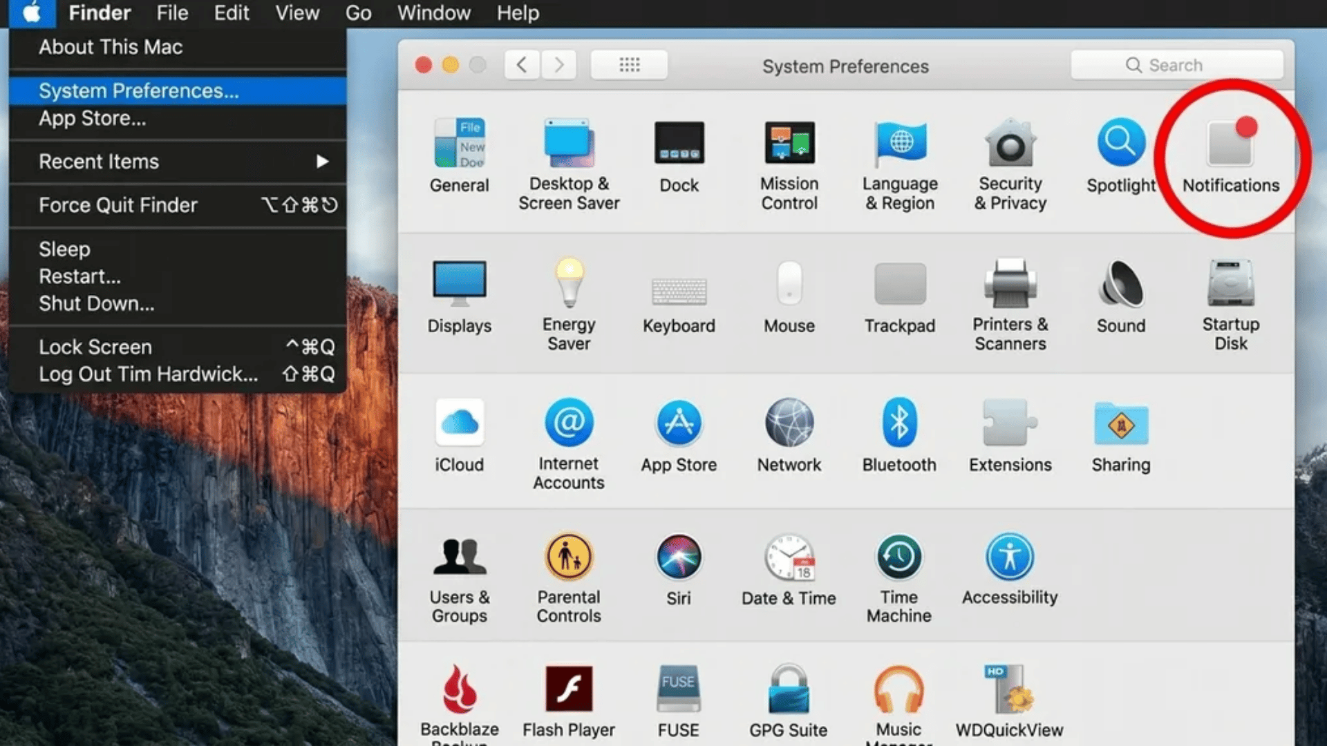This screenshot has height=746, width=1327.
Task: Open the Displays preferences pane
Action: tap(459, 297)
